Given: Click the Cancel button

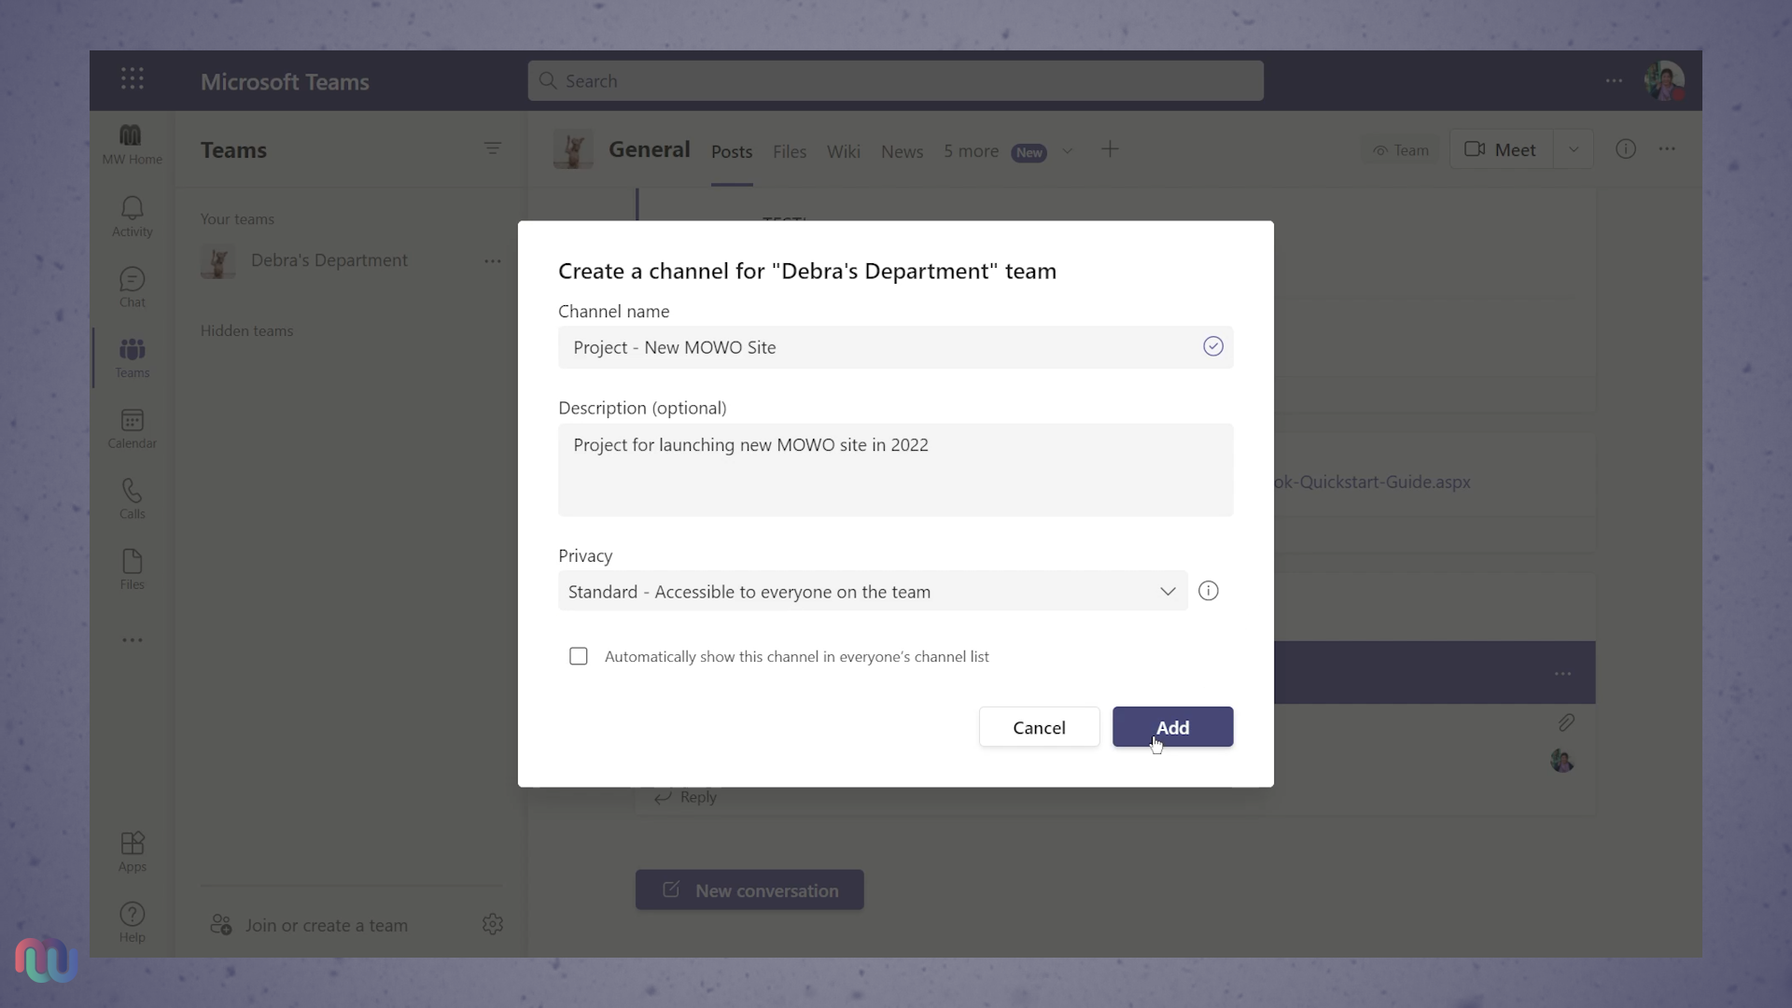Looking at the screenshot, I should coord(1039,727).
